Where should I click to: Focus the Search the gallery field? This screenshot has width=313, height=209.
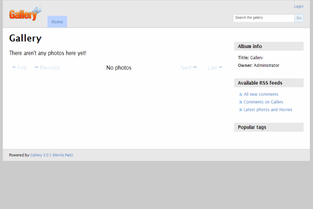(263, 18)
